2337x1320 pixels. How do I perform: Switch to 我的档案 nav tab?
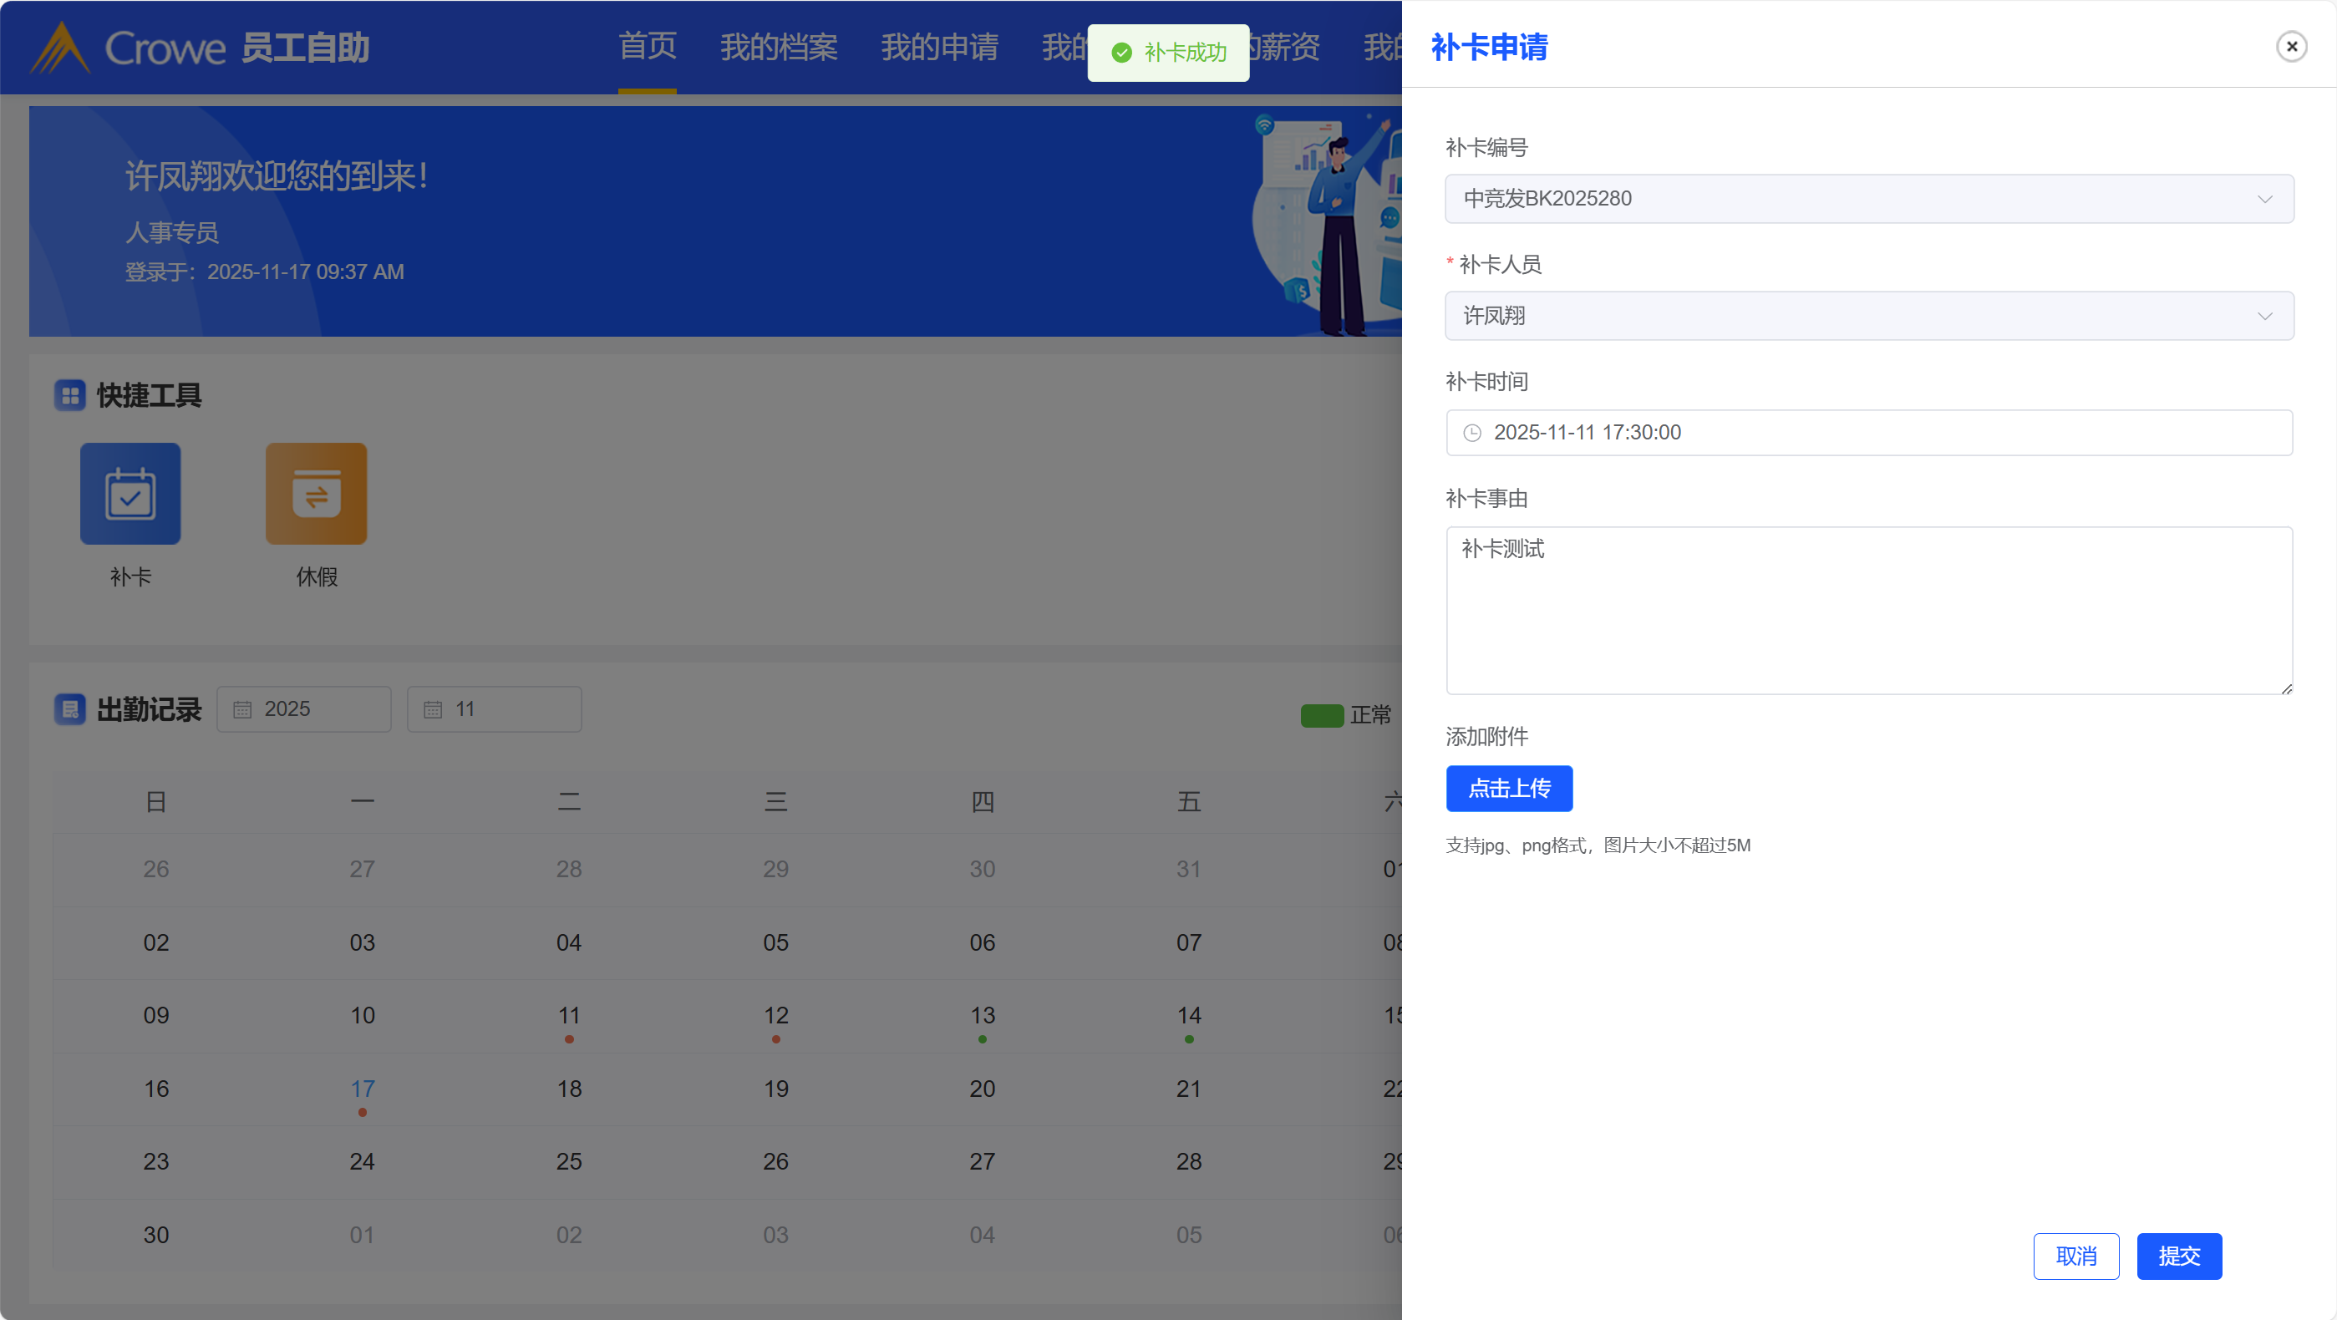click(x=779, y=47)
